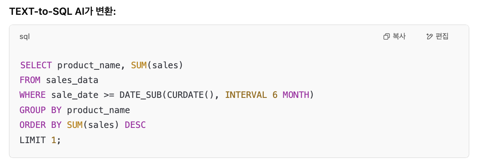479x163 pixels.
Task: Click SUM(sales) in the SELECT line
Action: click(157, 65)
